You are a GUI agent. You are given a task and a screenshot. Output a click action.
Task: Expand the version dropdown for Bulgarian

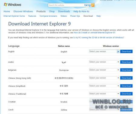click(x=104, y=70)
